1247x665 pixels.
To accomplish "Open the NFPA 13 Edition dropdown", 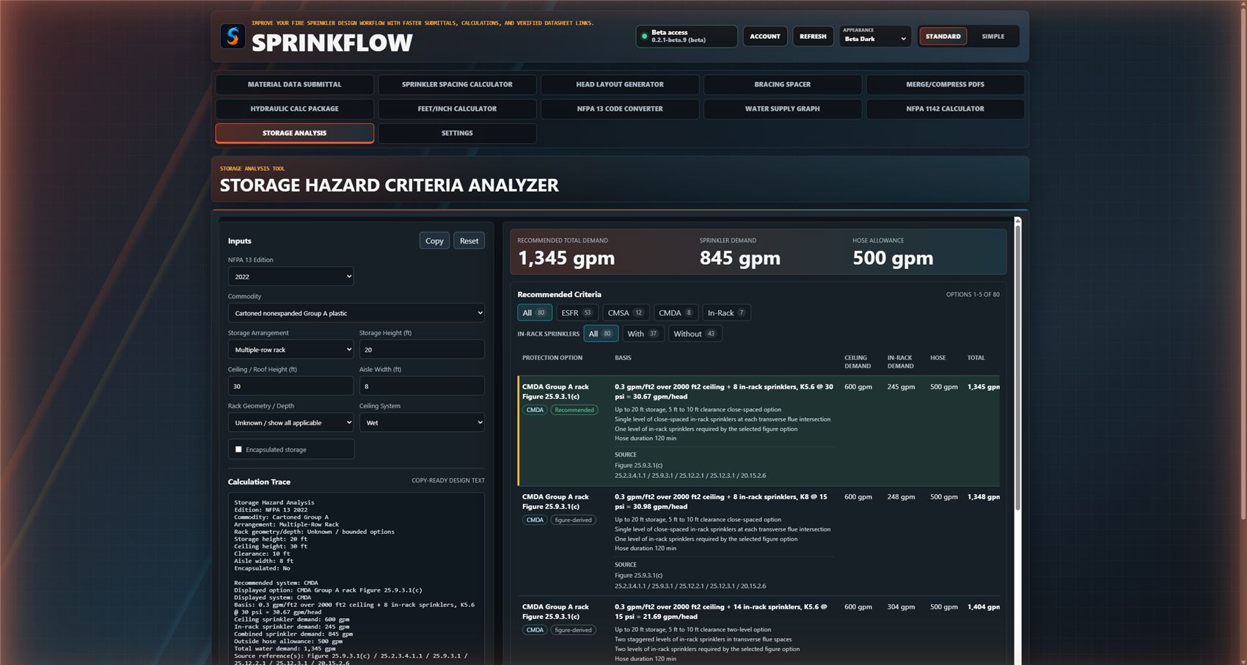I will click(x=290, y=276).
